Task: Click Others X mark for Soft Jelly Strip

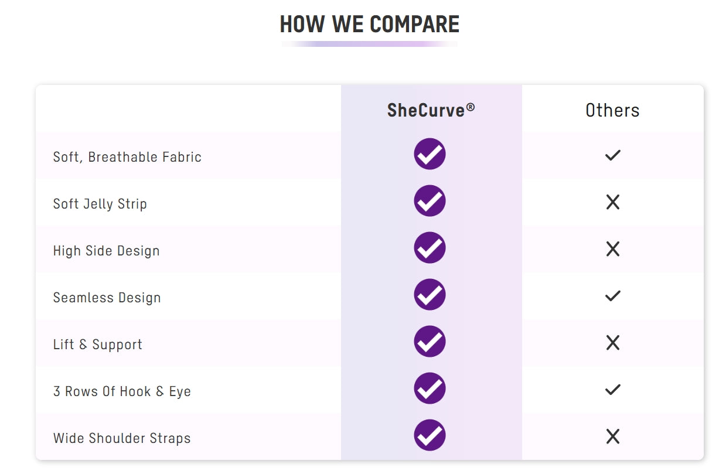Action: [x=612, y=202]
